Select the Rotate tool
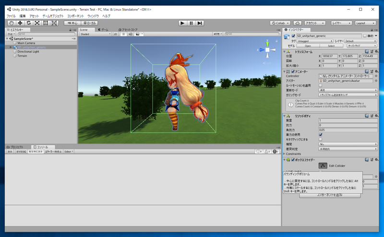384x237 pixels. (29, 23)
